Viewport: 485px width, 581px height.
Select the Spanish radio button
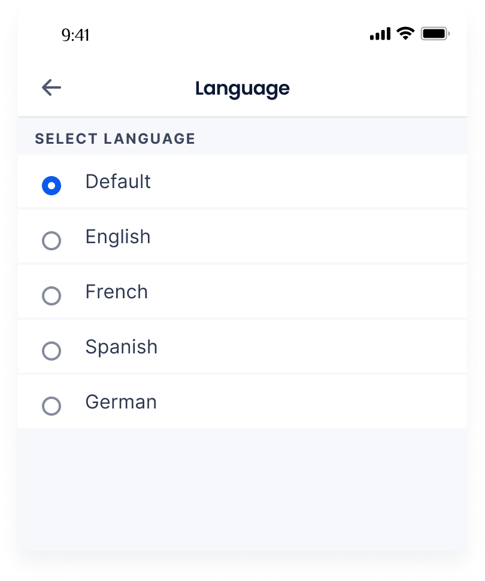(x=53, y=351)
